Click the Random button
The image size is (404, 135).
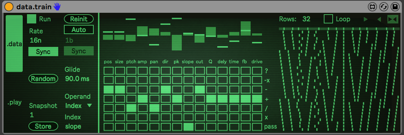[43, 79]
